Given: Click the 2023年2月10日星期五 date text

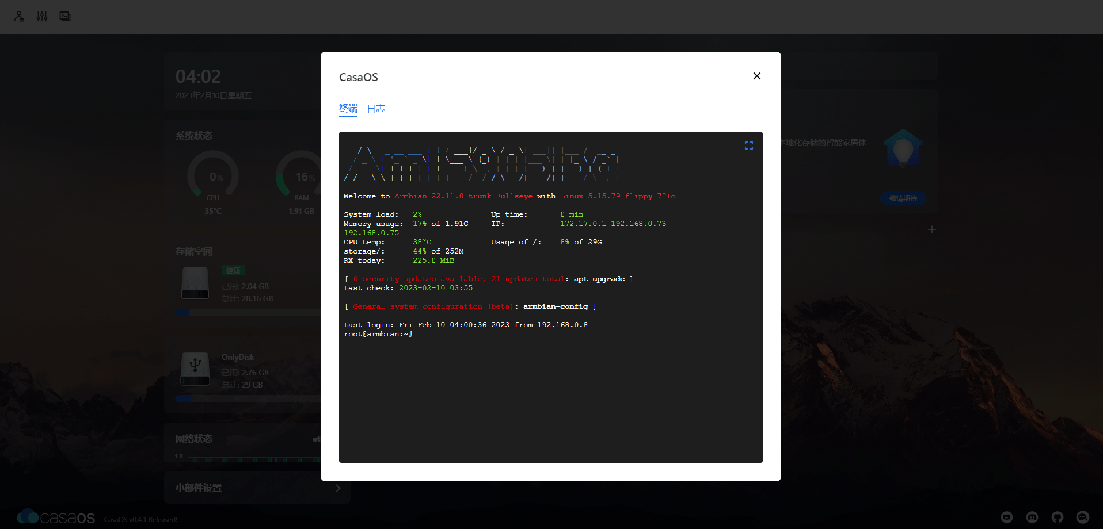Looking at the screenshot, I should pyautogui.click(x=214, y=95).
